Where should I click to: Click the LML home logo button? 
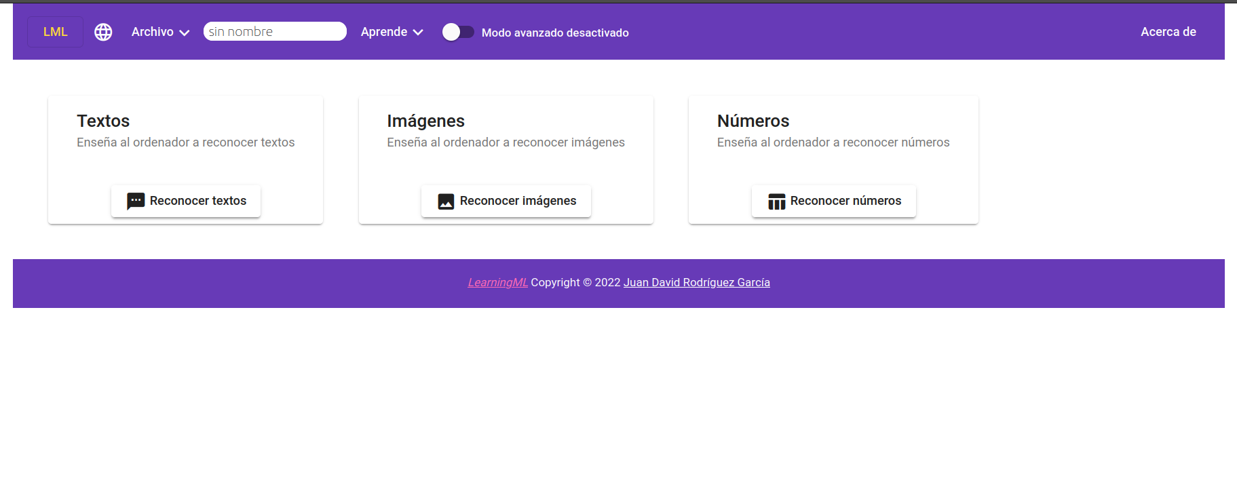[56, 32]
